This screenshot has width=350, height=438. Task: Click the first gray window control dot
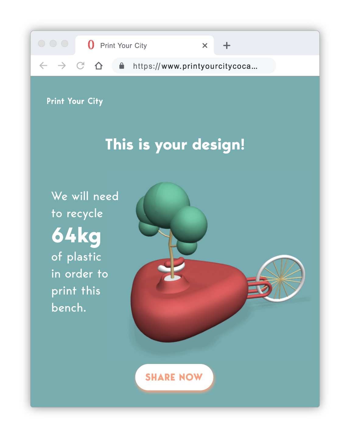tap(42, 44)
